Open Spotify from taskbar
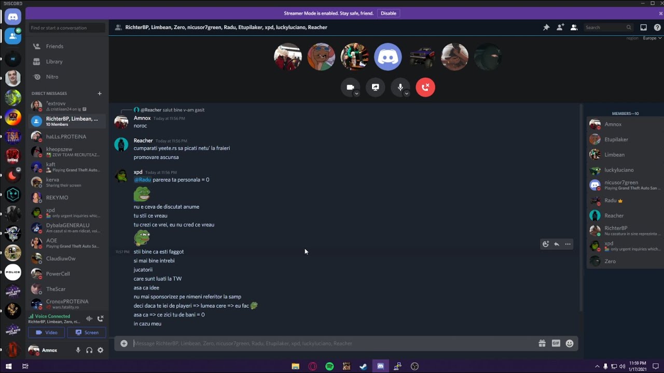664x373 pixels. [329, 366]
